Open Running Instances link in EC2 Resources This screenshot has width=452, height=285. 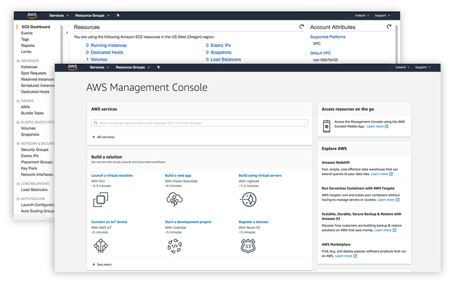[x=108, y=46]
